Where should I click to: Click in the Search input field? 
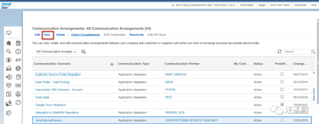(296, 52)
